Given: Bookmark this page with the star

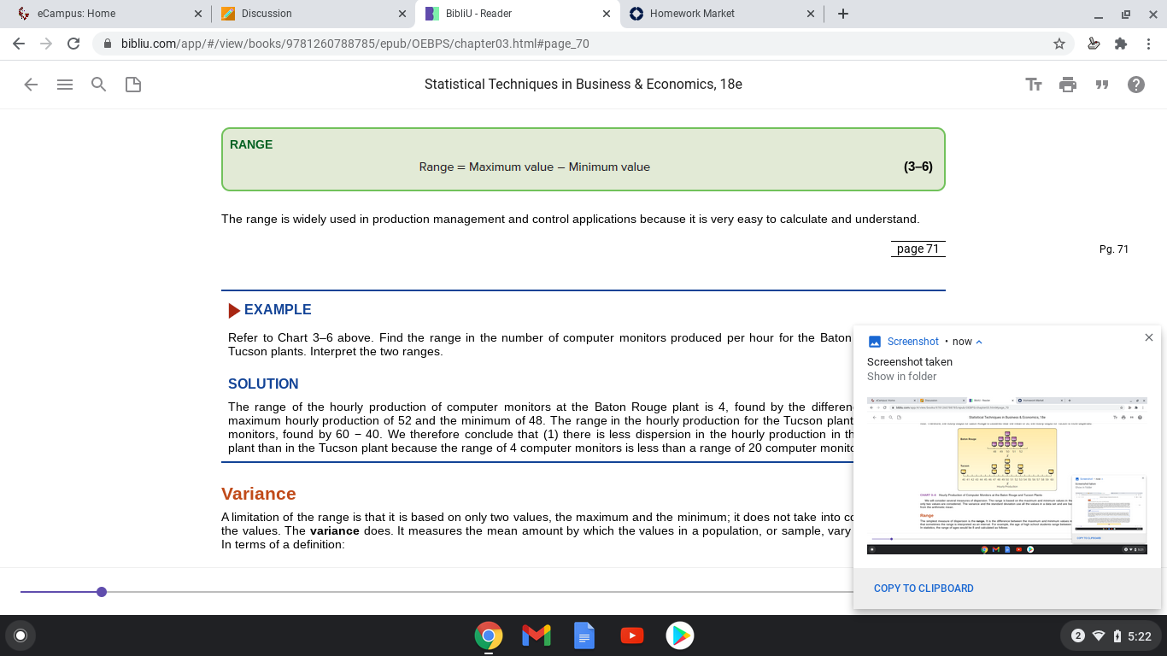Looking at the screenshot, I should click(x=1059, y=44).
